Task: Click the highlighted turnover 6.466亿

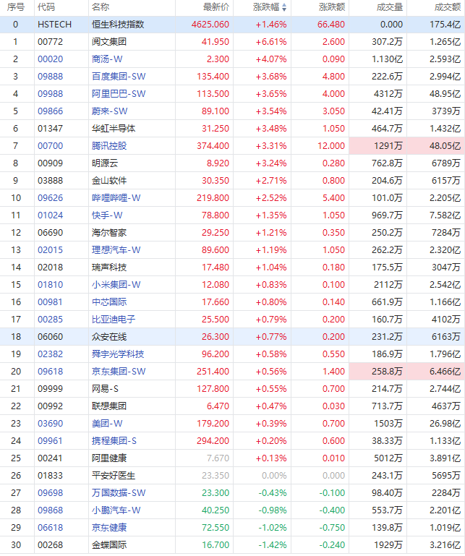Action: (445, 372)
